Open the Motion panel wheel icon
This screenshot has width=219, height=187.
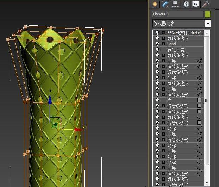[x=186, y=4]
